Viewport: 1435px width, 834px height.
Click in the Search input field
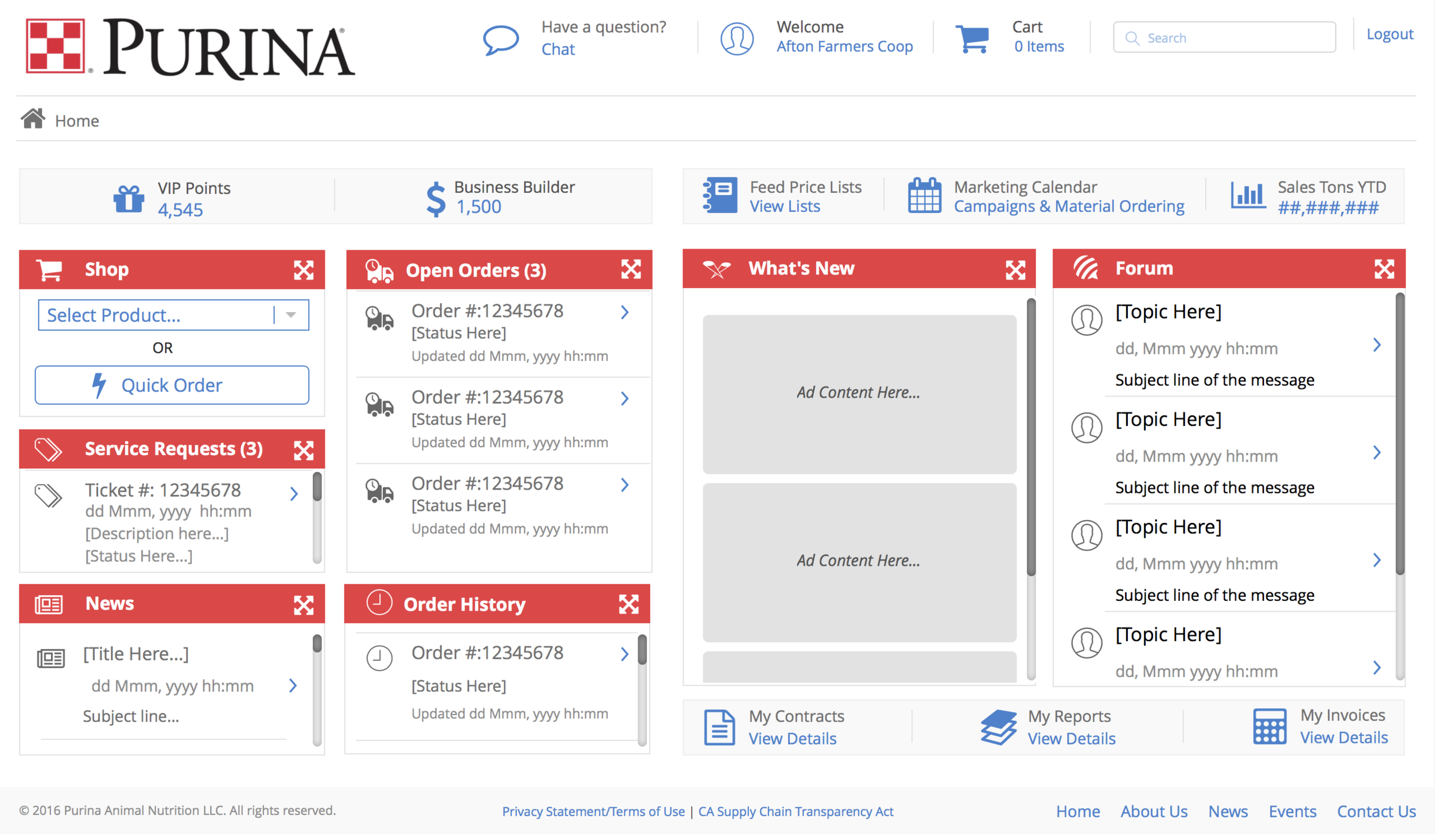(1224, 37)
